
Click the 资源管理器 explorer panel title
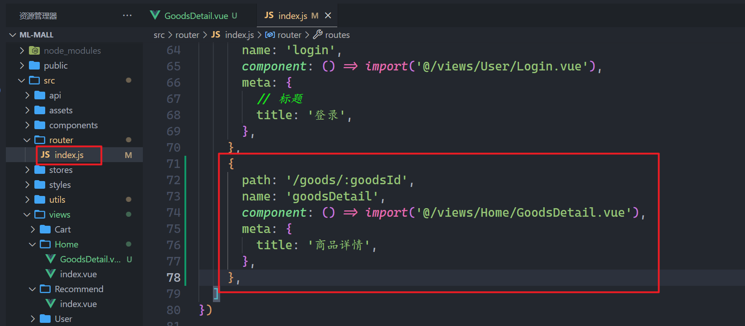click(38, 16)
